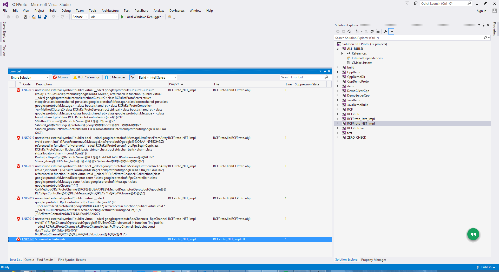
Task: Sort by the Description column header
Action: tap(101, 84)
